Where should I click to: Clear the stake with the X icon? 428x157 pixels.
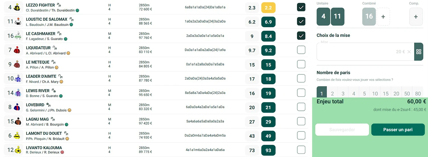pos(409,52)
